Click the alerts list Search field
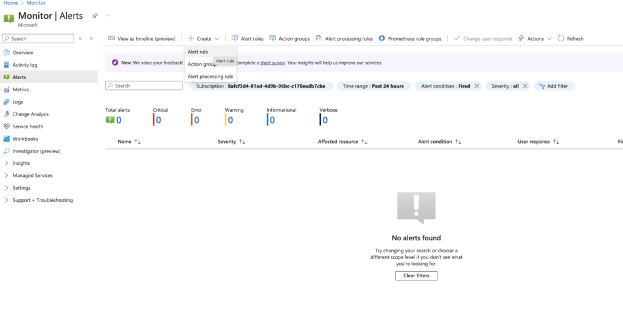623x312 pixels. point(144,86)
